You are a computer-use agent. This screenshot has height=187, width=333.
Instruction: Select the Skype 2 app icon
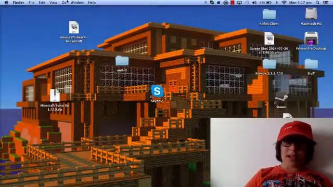click(157, 91)
